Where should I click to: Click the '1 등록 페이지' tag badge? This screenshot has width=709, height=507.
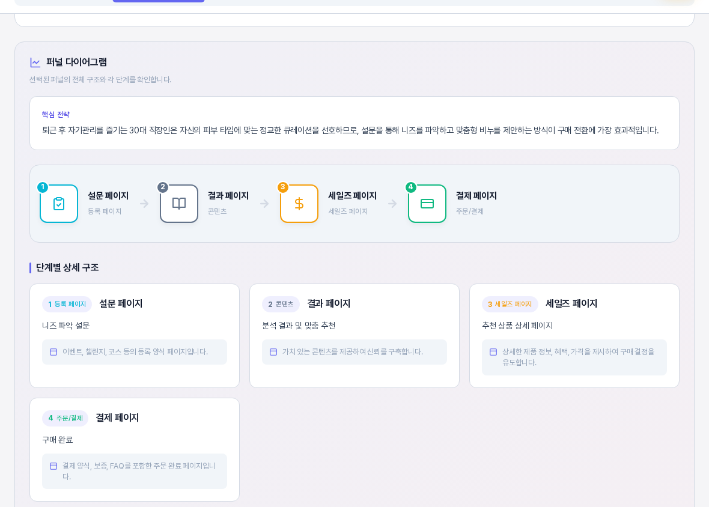67,304
